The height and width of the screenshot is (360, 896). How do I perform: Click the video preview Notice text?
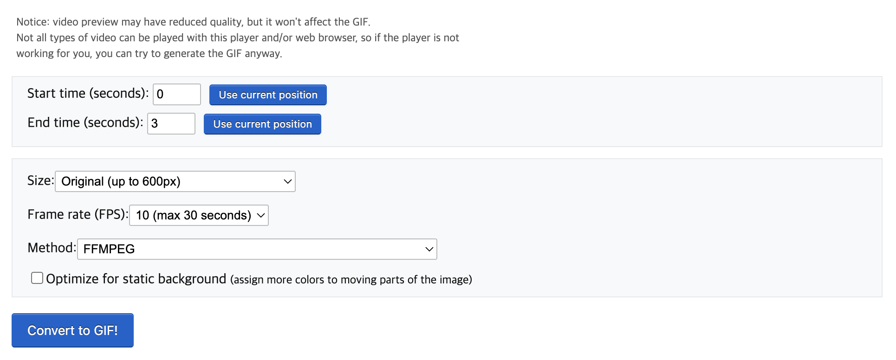[x=193, y=22]
